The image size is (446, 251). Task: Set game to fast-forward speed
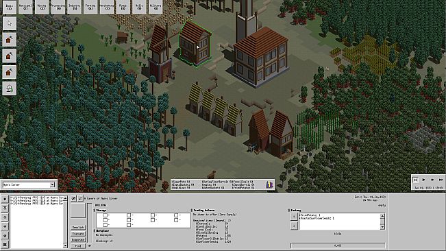point(432,180)
